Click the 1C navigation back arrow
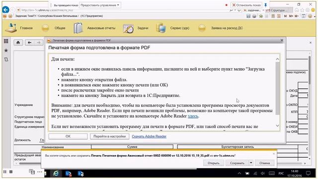 [30, 42]
